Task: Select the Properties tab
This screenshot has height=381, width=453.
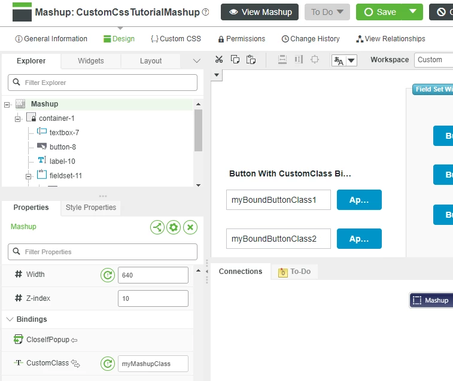Action: [31, 208]
